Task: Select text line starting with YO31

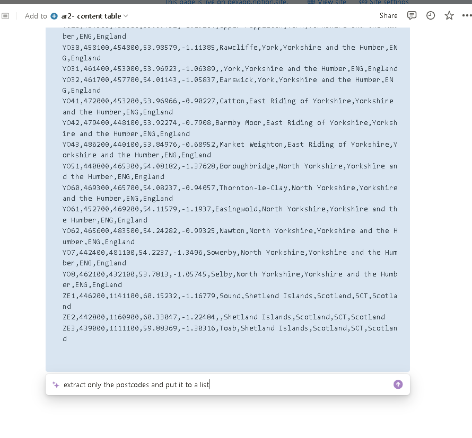Action: point(230,68)
